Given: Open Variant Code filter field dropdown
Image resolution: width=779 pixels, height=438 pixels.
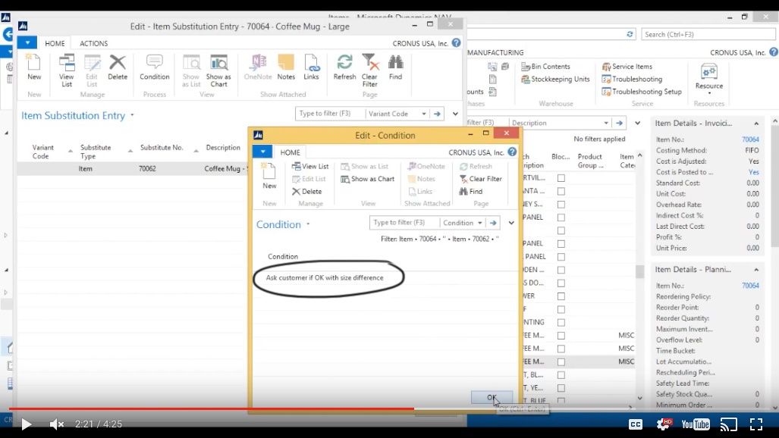Looking at the screenshot, I should pos(424,114).
